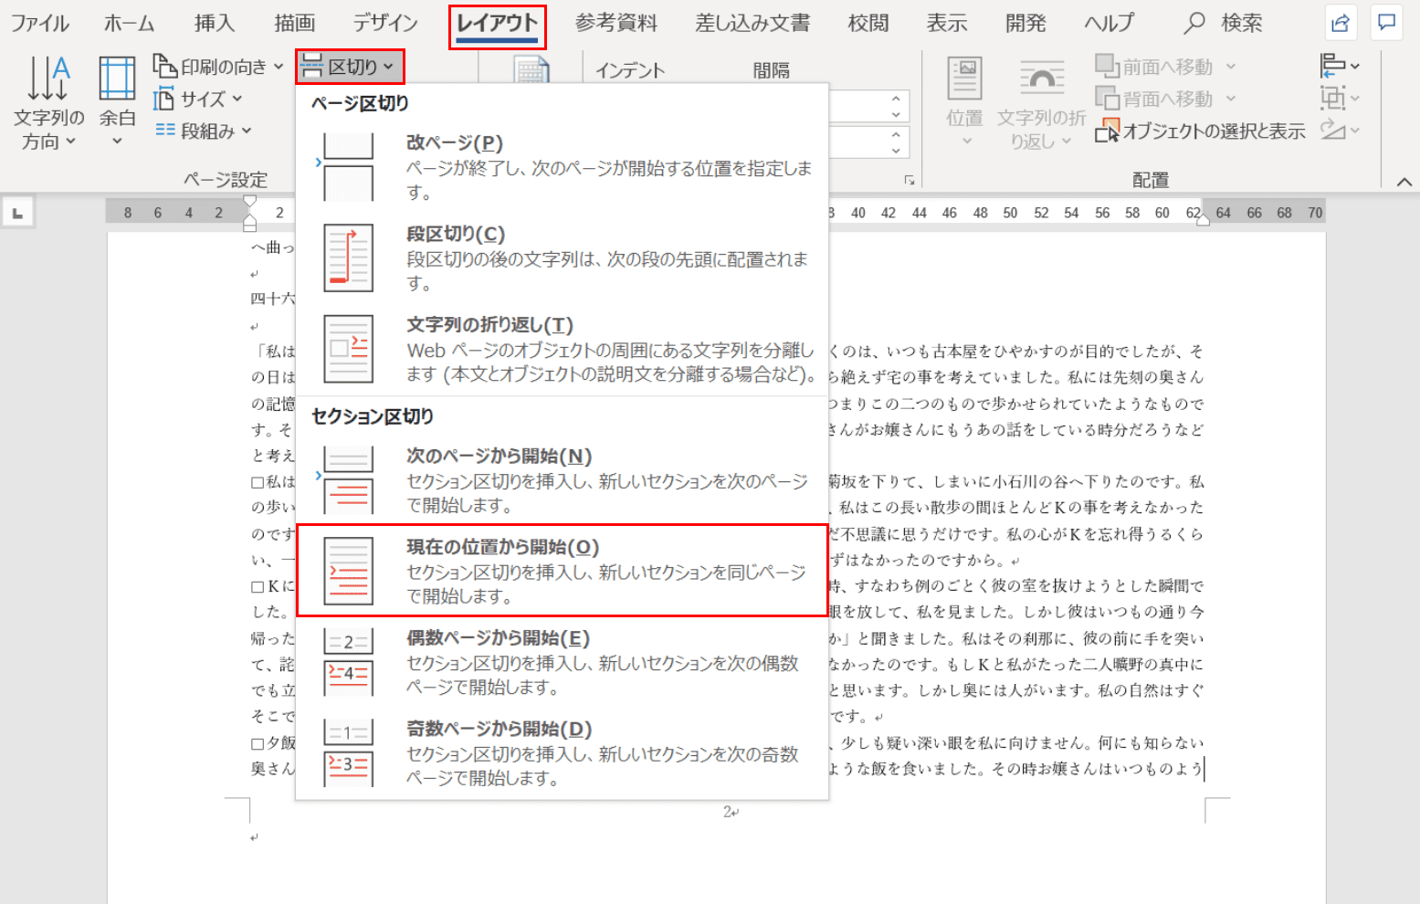The width and height of the screenshot is (1420, 904).
Task: Open the ファイル tab
Action: point(40,24)
